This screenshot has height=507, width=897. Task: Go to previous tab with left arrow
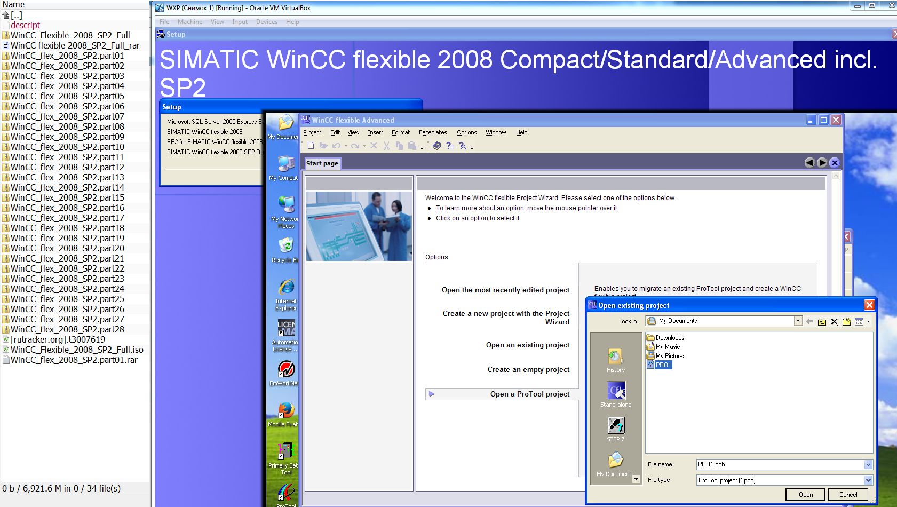point(809,163)
